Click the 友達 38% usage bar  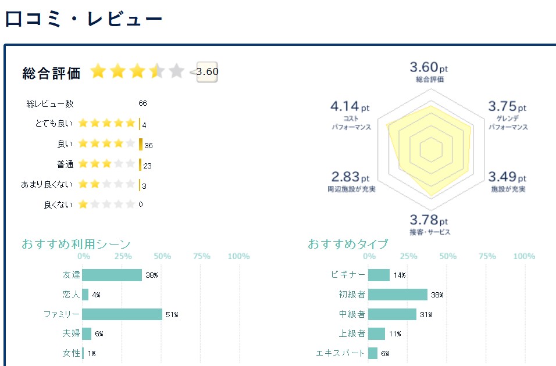click(112, 275)
